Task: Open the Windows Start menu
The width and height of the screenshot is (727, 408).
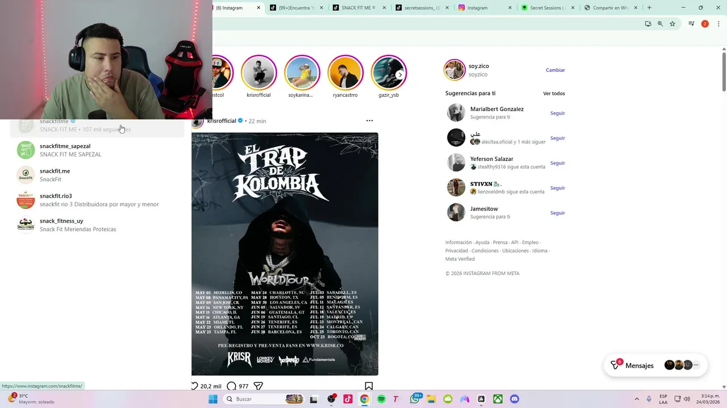Action: (x=213, y=399)
